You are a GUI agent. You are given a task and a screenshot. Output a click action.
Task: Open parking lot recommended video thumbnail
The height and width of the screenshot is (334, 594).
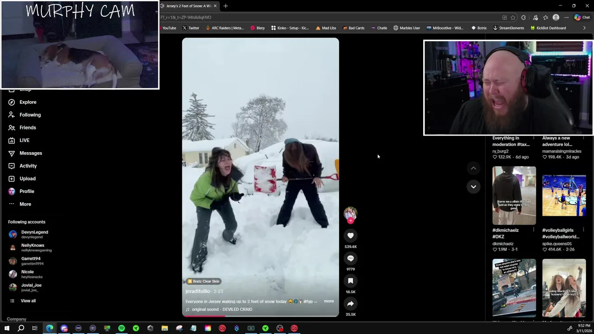click(514, 288)
